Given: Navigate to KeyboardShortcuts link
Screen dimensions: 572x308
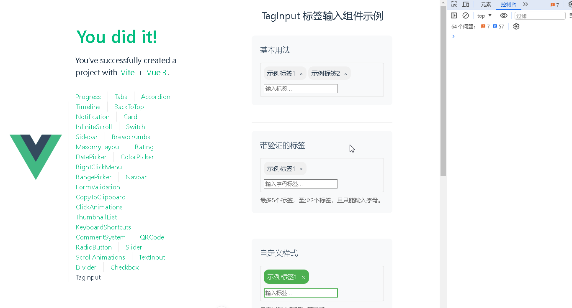Looking at the screenshot, I should (103, 227).
